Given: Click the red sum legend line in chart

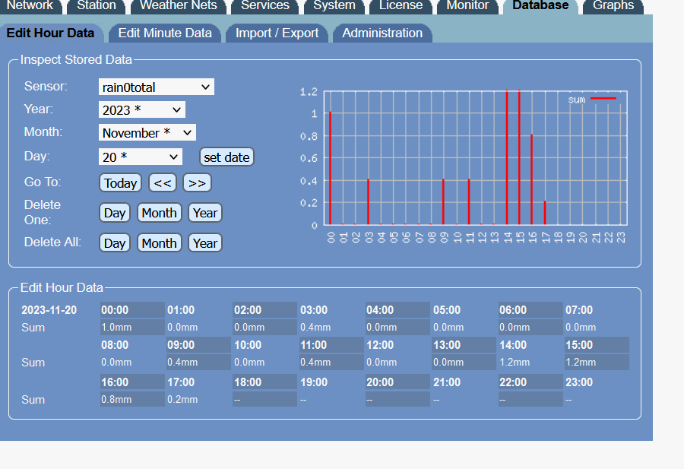Looking at the screenshot, I should (x=603, y=99).
